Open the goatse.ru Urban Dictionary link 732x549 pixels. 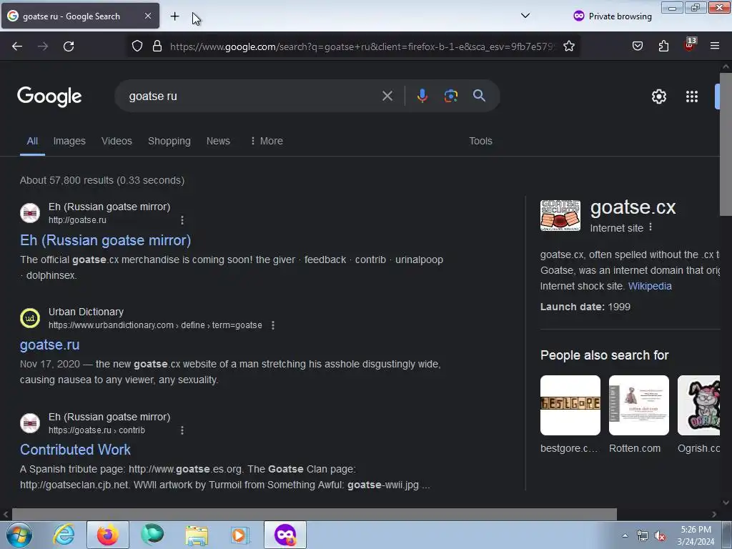pyautogui.click(x=49, y=345)
